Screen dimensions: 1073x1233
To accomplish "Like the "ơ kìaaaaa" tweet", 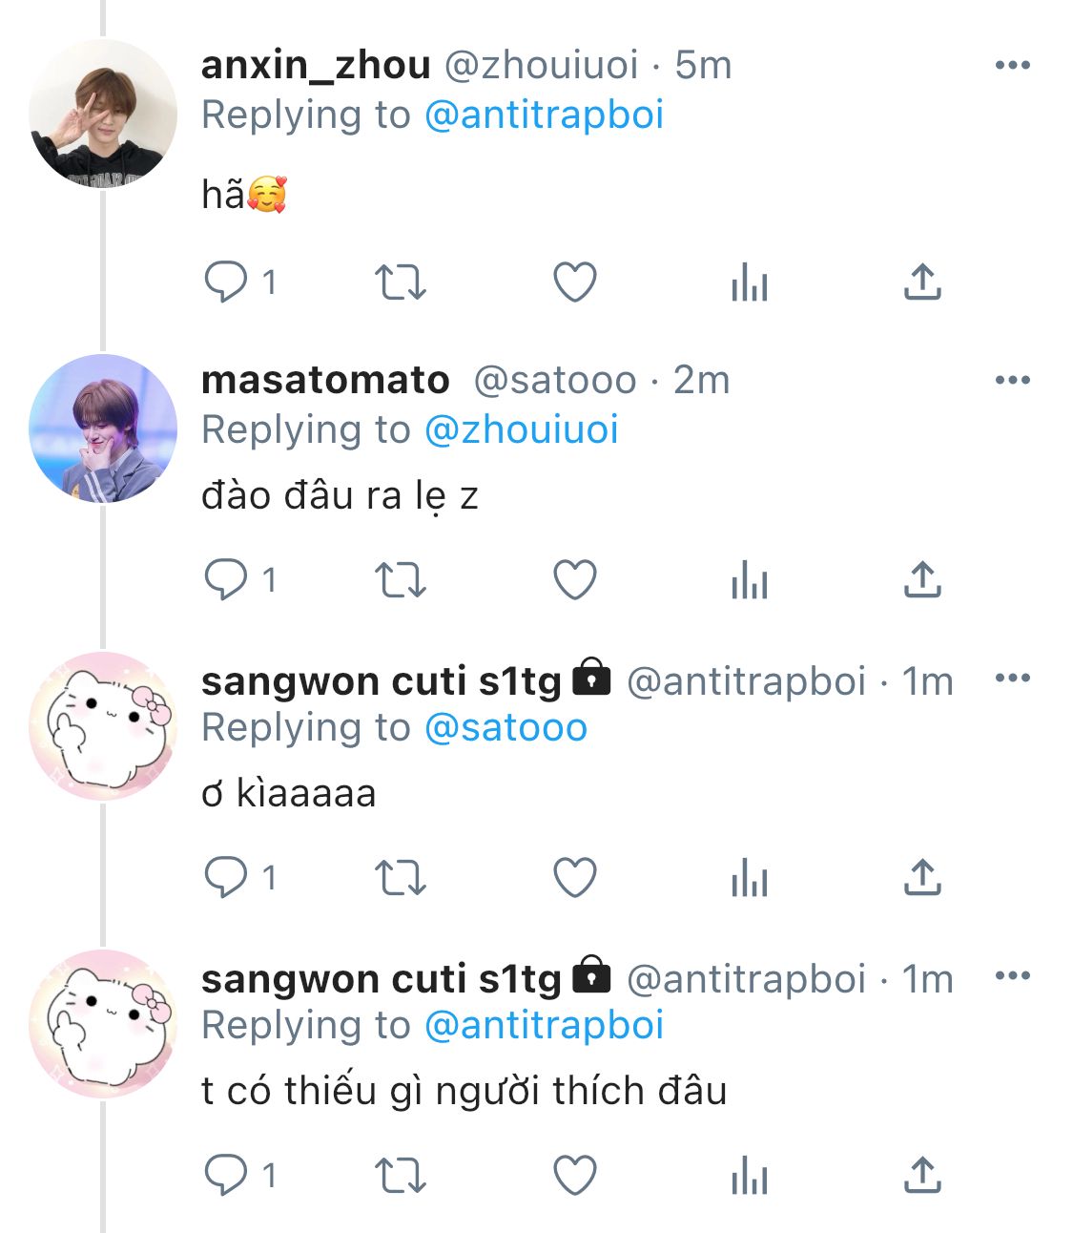I will pos(575,878).
